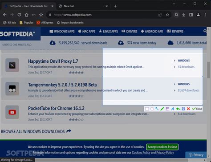
Task: Click the Softpedia logo
Action: 17,34
